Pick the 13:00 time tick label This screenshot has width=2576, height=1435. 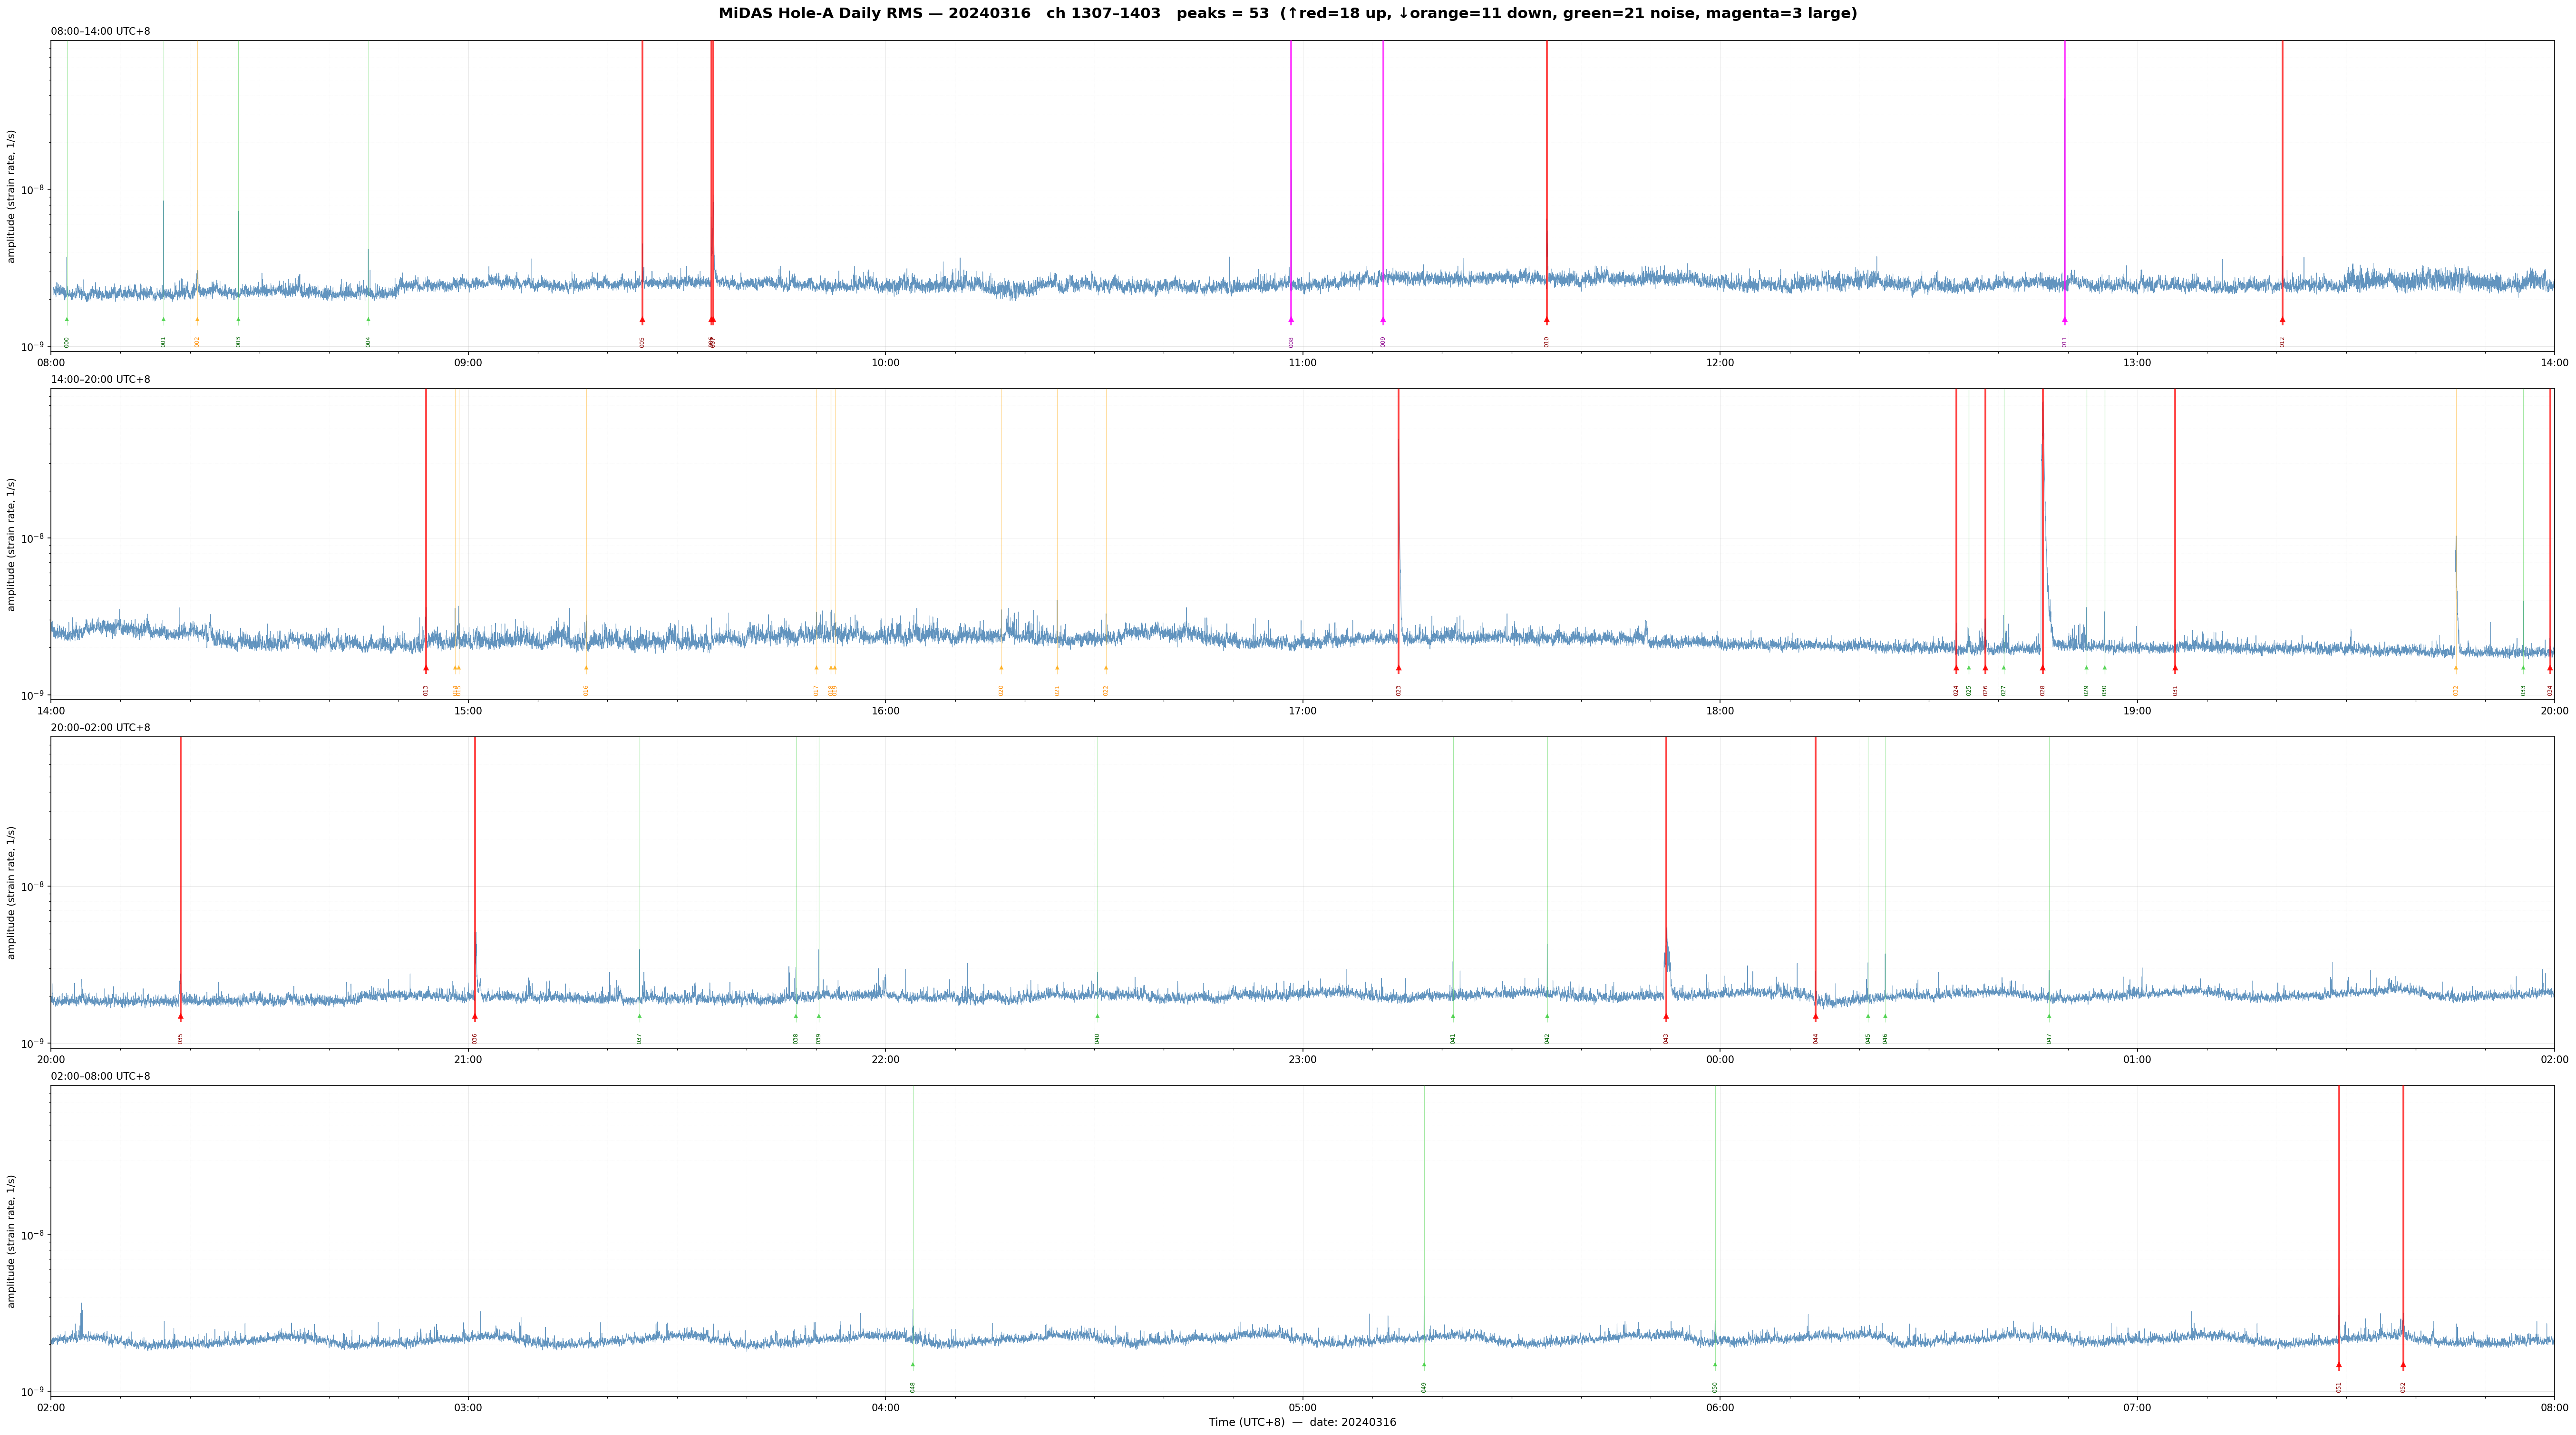tap(2137, 363)
